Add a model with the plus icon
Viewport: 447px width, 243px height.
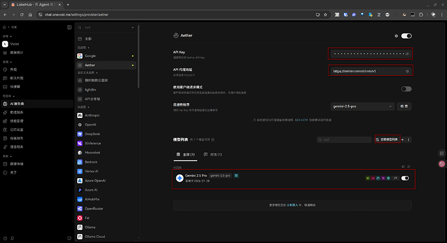402,140
